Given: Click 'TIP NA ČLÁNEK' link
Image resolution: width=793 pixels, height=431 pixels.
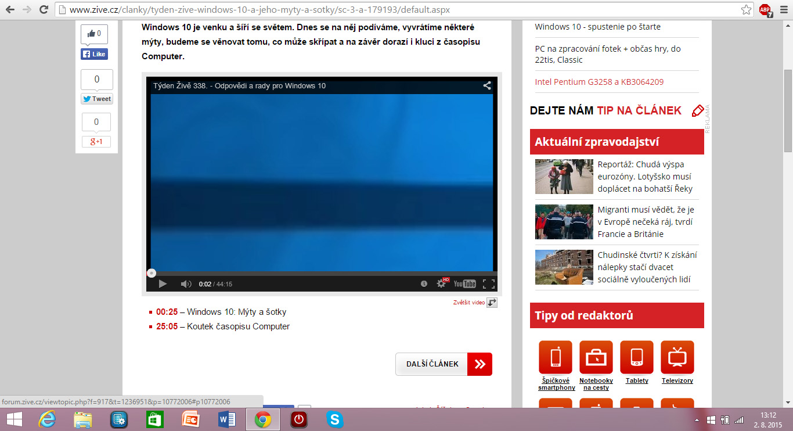Looking at the screenshot, I should click(x=639, y=111).
